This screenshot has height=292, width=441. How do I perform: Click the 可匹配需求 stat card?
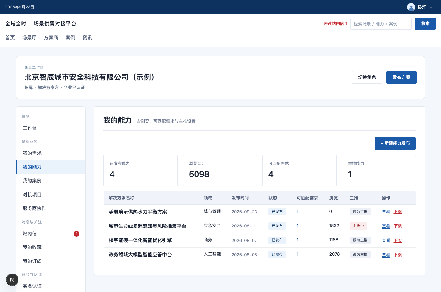point(299,170)
